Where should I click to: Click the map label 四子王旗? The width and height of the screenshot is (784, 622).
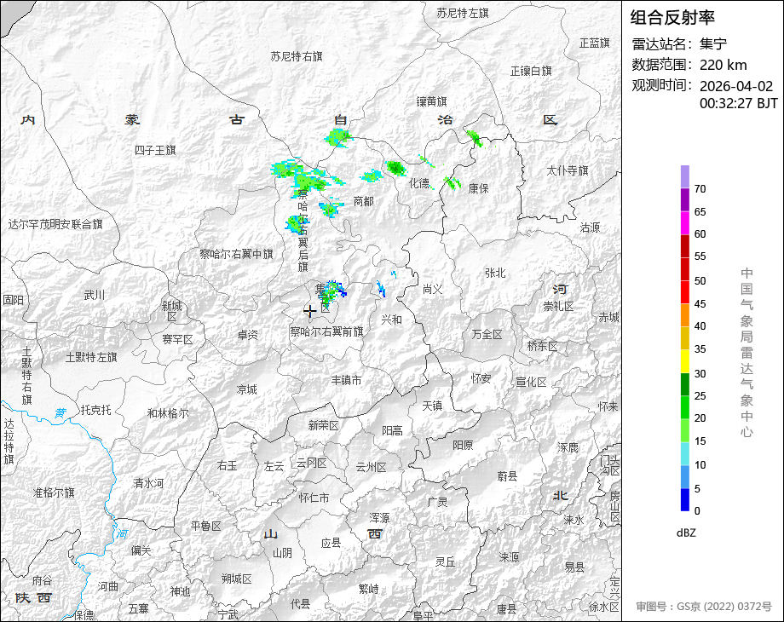tap(155, 151)
